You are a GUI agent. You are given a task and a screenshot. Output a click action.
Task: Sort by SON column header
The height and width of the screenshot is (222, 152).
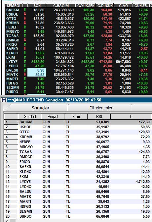(x=37, y=6)
